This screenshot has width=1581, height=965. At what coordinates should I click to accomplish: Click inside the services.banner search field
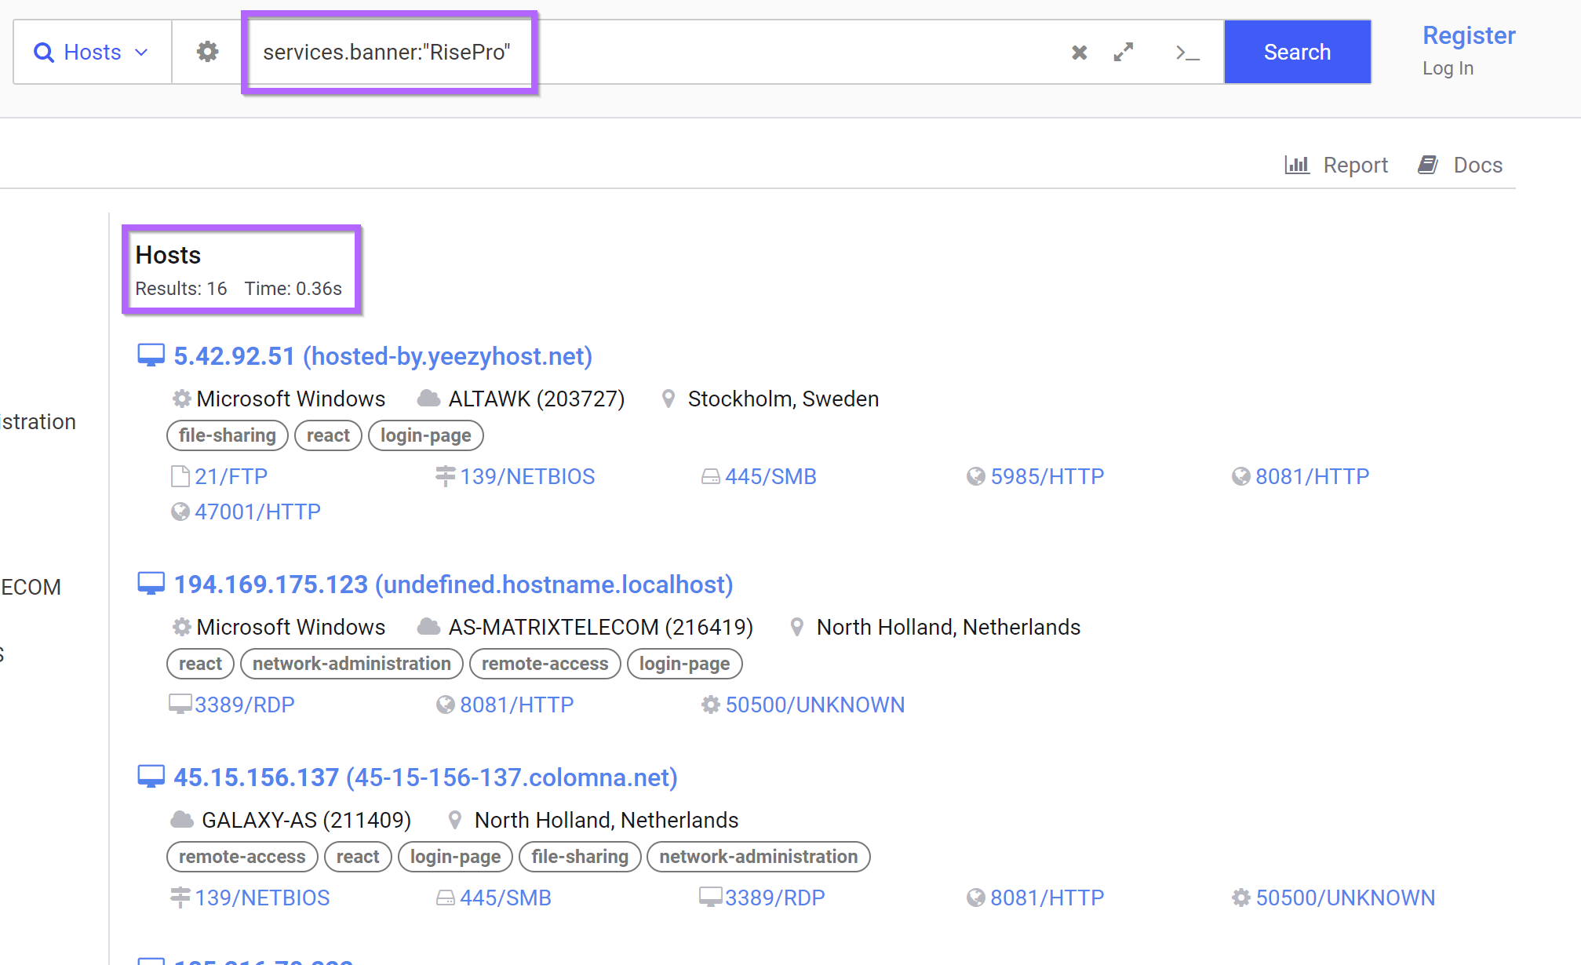click(706, 53)
